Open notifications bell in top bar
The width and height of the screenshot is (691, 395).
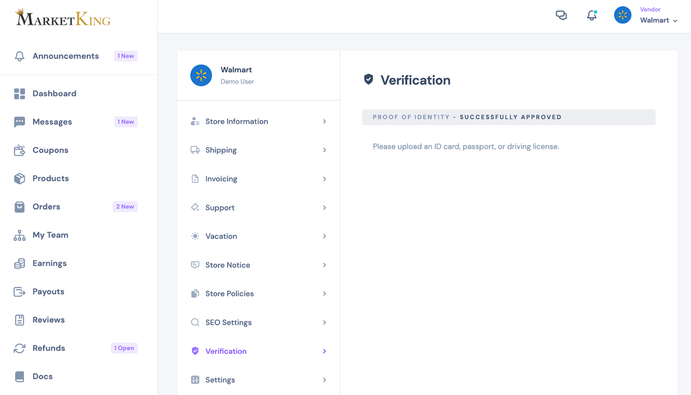[592, 16]
